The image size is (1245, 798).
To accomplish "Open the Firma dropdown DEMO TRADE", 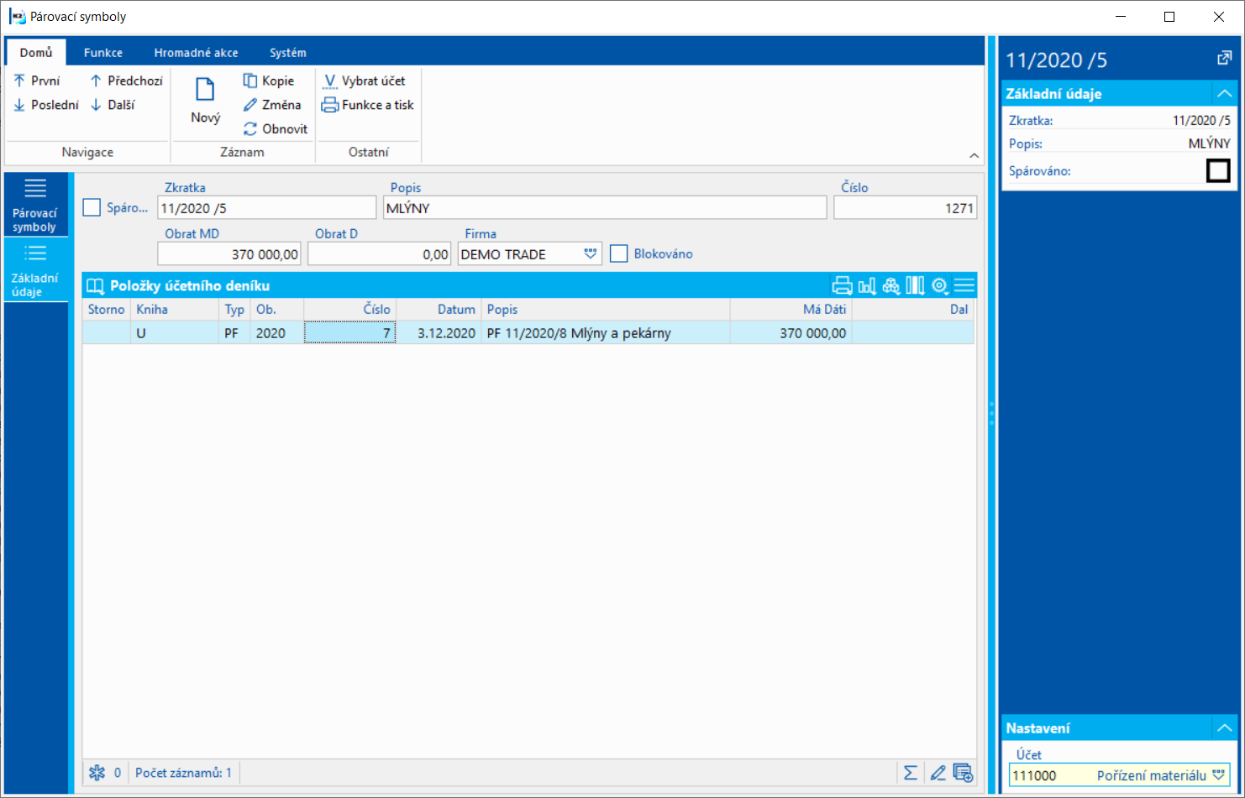I will tap(591, 254).
